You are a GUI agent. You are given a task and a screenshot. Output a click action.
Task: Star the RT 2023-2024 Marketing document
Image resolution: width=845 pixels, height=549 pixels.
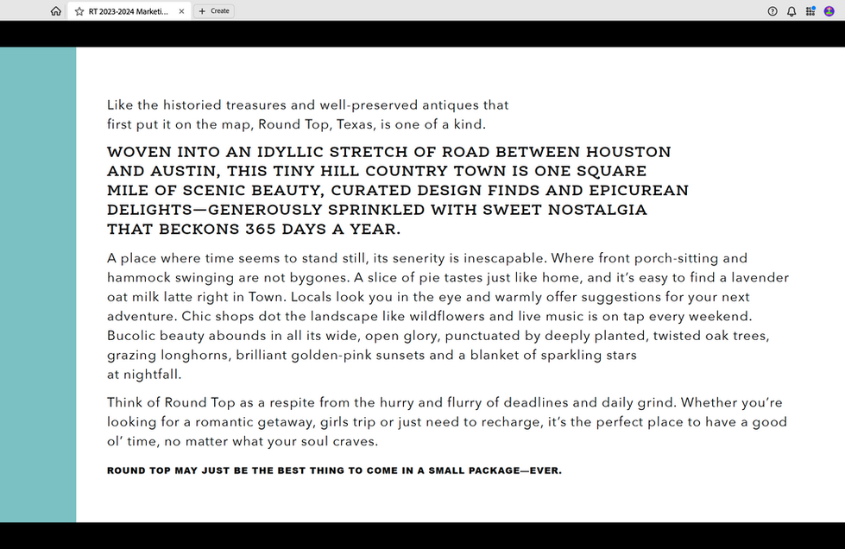point(79,11)
